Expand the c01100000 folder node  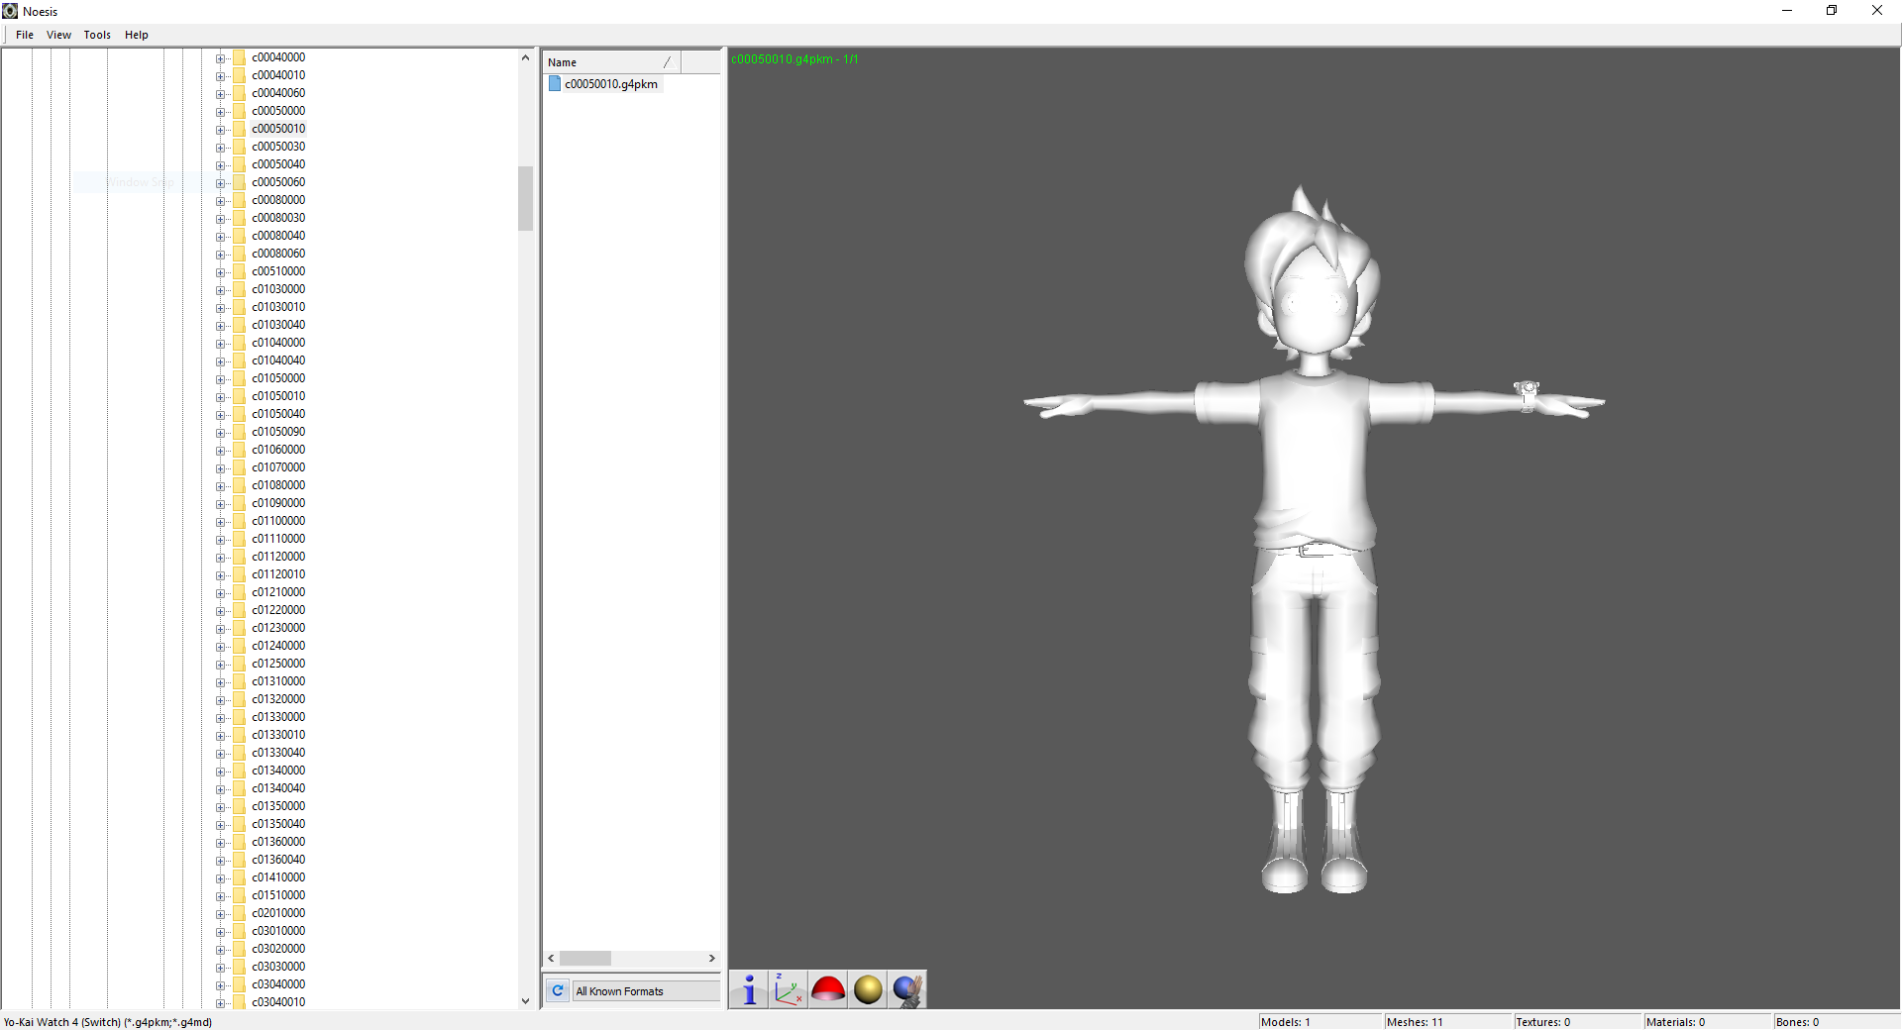[220, 522]
